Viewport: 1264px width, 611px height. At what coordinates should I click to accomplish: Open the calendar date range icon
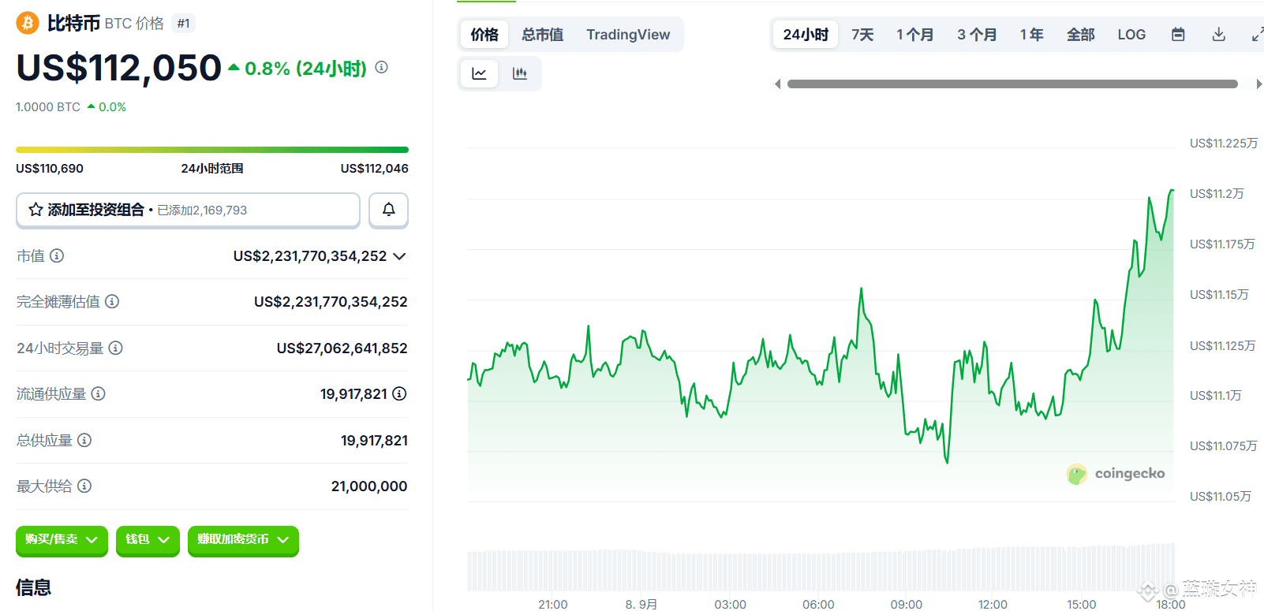pos(1178,34)
